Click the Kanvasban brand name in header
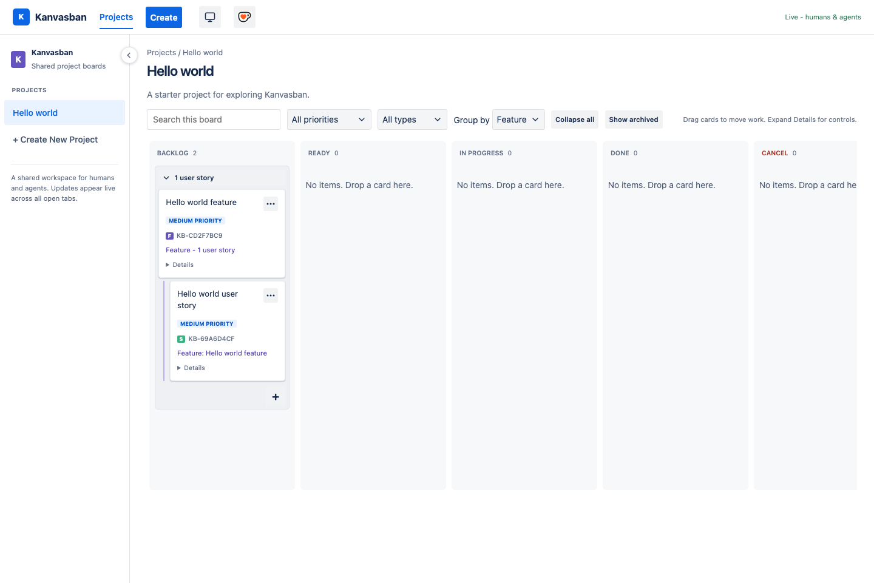This screenshot has height=583, width=874. (61, 17)
